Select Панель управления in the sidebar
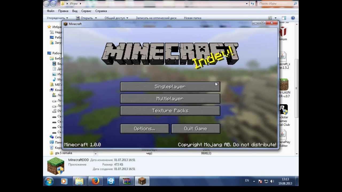Screen dimensions: 342x192 pos(56,142)
